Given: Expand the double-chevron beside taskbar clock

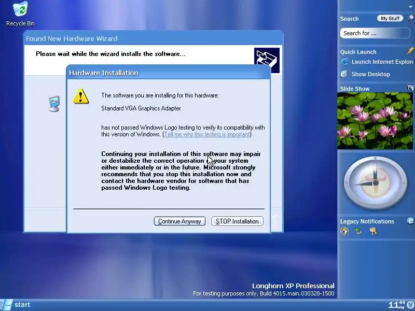Looking at the screenshot, I should click(410, 305).
